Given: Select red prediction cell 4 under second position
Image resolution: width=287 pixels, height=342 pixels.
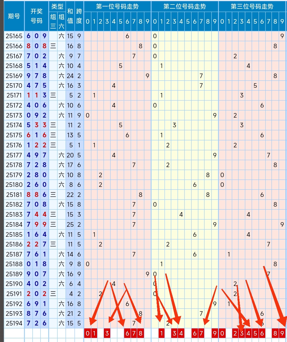Looking at the screenshot, I should (181, 333).
